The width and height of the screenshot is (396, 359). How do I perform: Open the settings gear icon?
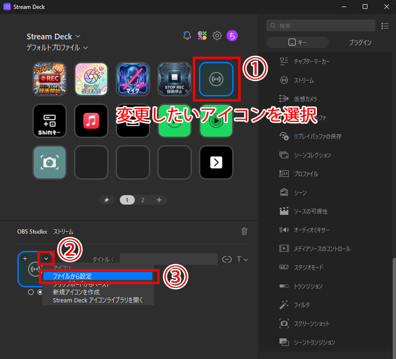(x=217, y=36)
